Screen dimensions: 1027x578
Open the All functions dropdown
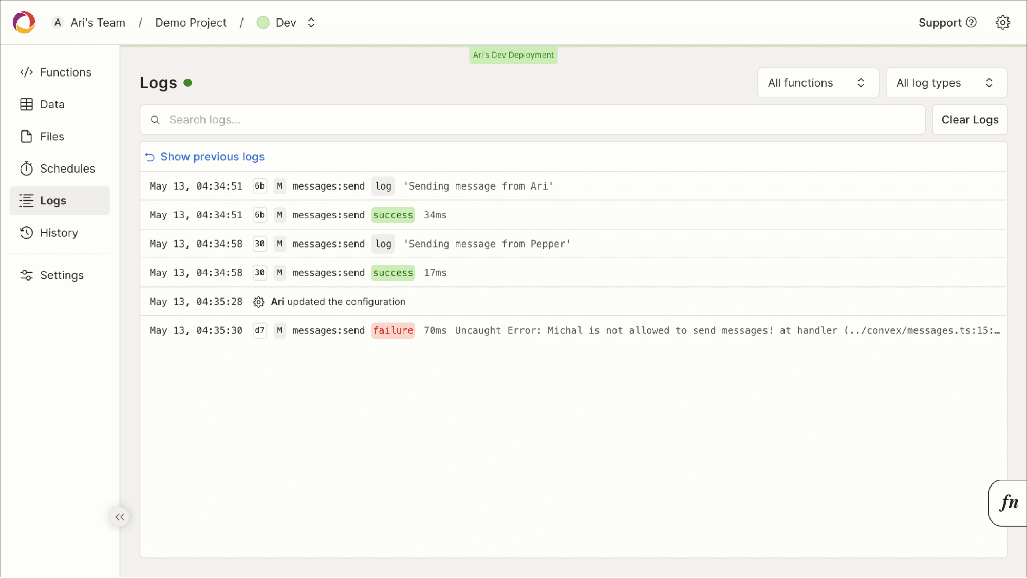click(817, 82)
